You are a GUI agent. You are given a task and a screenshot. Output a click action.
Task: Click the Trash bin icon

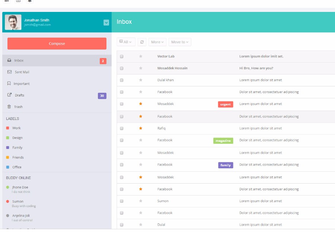pyautogui.click(x=9, y=107)
